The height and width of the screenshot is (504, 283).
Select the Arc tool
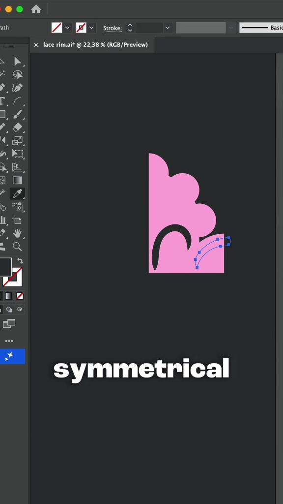click(17, 101)
